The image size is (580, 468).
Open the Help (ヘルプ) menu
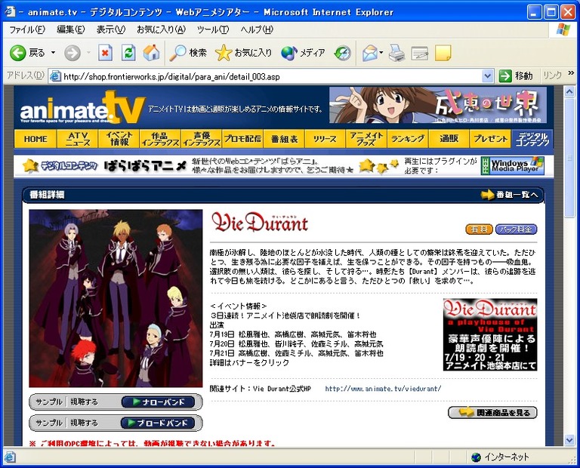pyautogui.click(x=256, y=29)
